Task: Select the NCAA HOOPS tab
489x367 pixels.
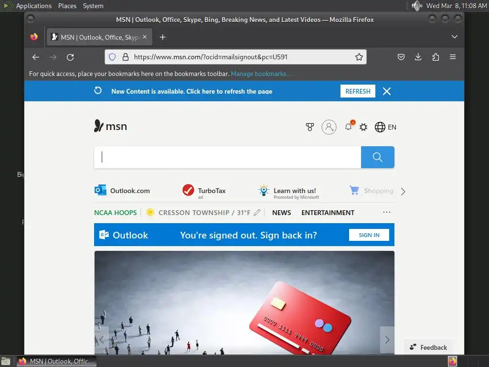Action: (x=116, y=213)
